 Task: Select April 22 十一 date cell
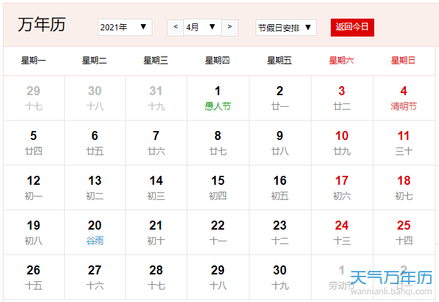pyautogui.click(x=218, y=232)
